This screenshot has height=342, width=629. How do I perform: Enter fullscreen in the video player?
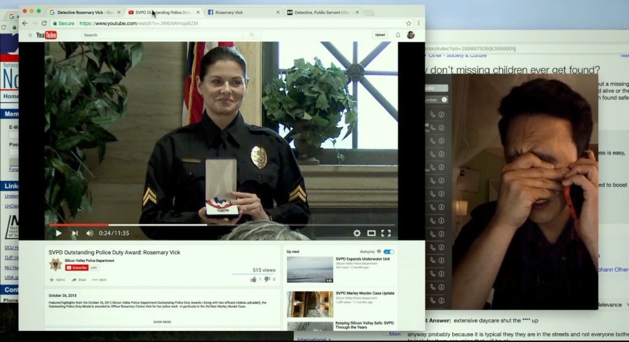(x=386, y=233)
